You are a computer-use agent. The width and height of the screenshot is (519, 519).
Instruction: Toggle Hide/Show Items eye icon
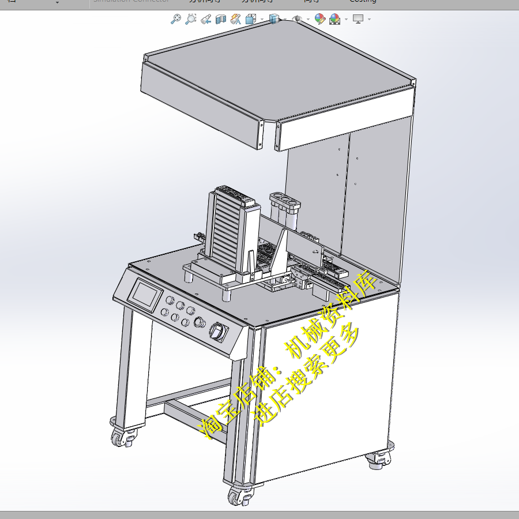click(297, 19)
